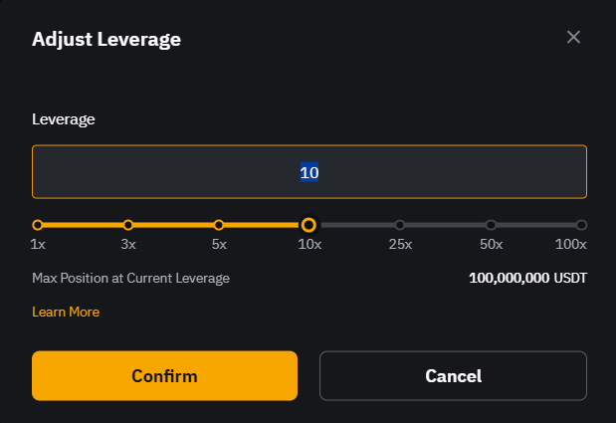
Task: Select the 5x slider marker dot
Action: pyautogui.click(x=219, y=225)
